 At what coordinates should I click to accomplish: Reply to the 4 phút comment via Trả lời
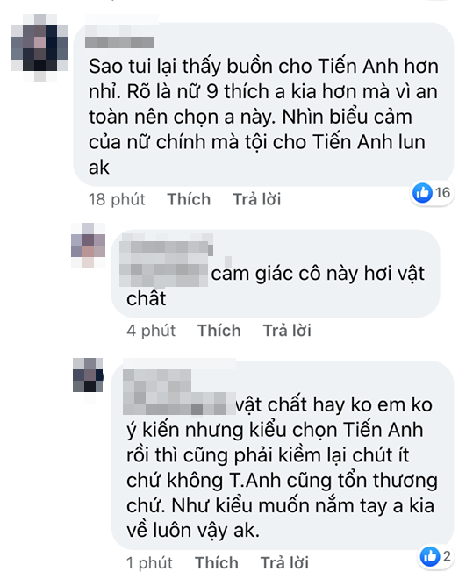287,331
